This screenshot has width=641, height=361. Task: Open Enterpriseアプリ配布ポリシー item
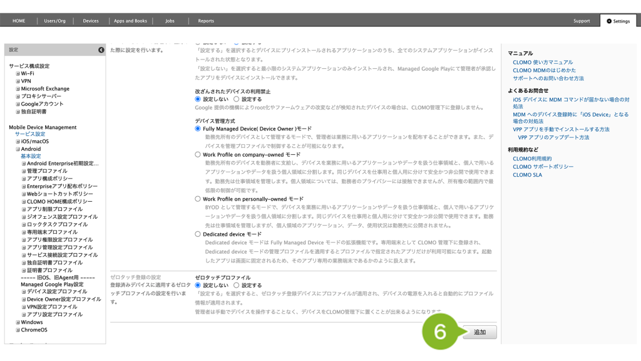[62, 186]
